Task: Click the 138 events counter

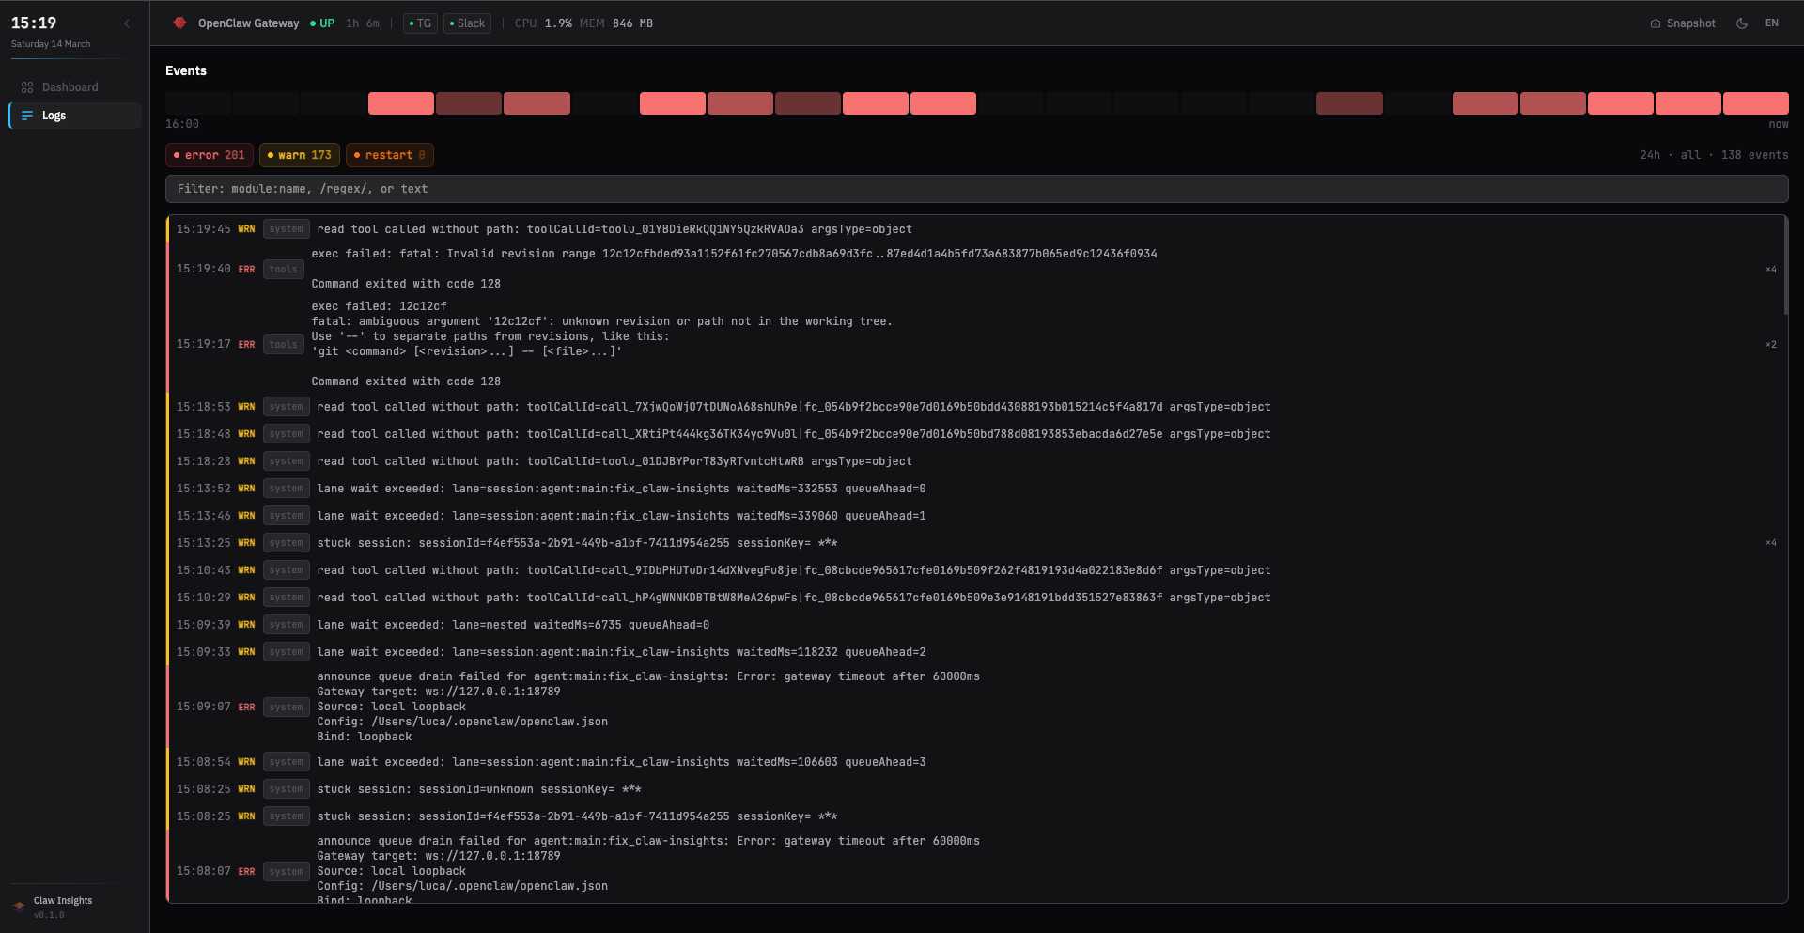Action: click(1754, 155)
